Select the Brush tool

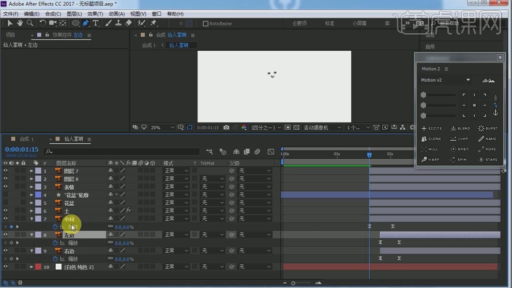pyautogui.click(x=109, y=23)
